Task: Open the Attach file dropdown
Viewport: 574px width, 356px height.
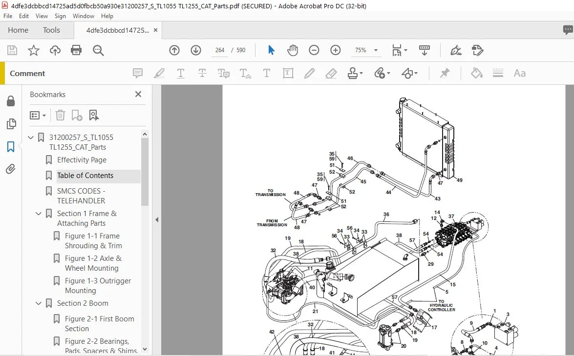Action: [x=382, y=73]
